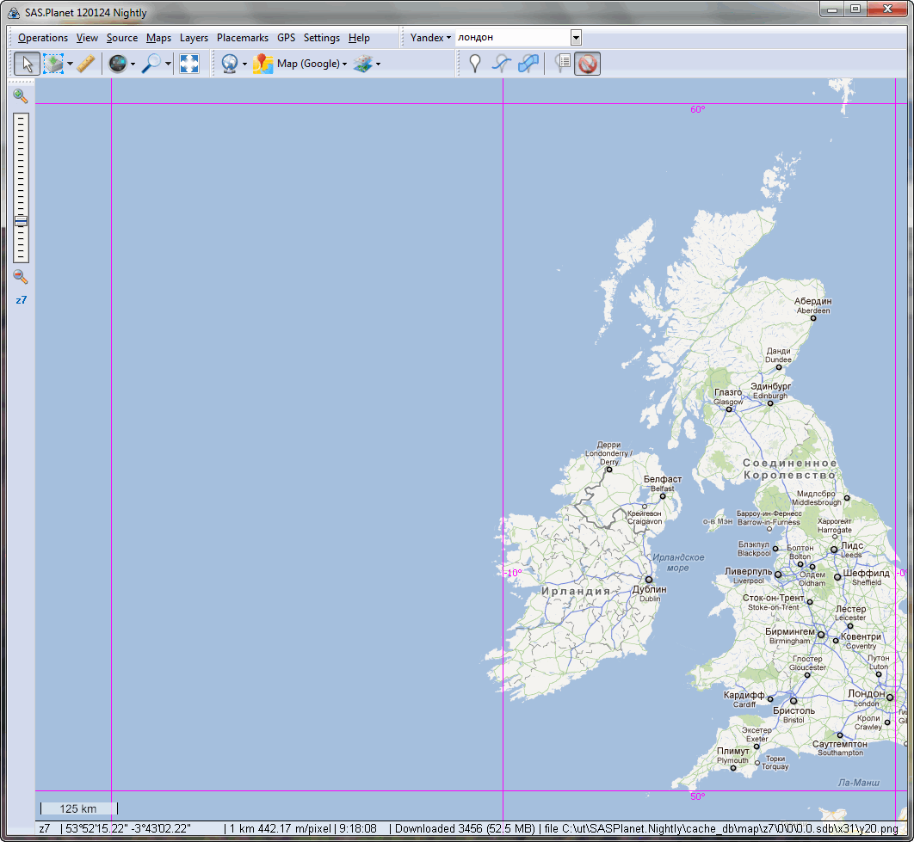The height and width of the screenshot is (842, 914).
Task: Add a new path placemark
Action: pyautogui.click(x=501, y=64)
